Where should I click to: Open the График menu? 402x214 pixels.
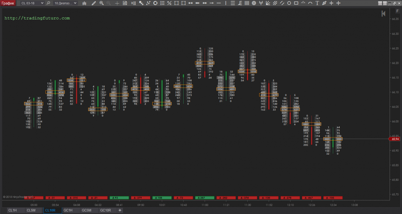point(9,3)
